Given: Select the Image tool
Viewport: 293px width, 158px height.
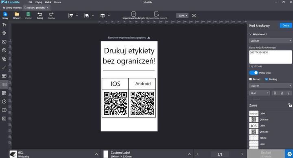Looking at the screenshot, I should click(x=4, y=42).
